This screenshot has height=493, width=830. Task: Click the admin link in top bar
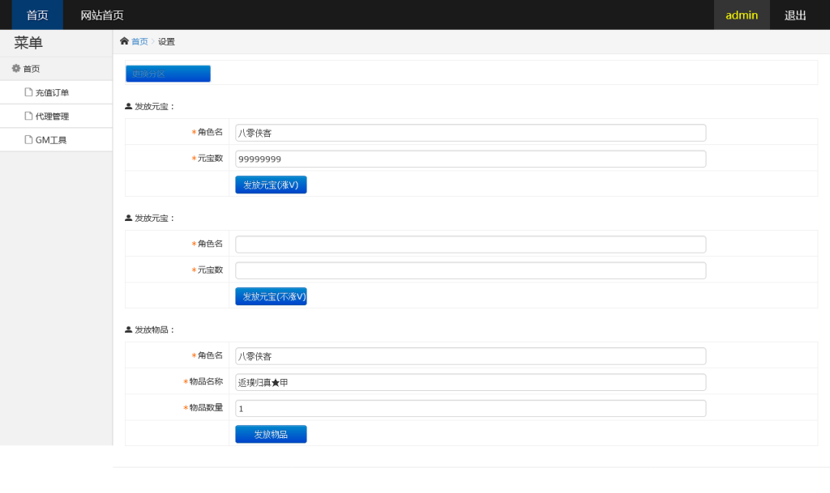tap(741, 15)
